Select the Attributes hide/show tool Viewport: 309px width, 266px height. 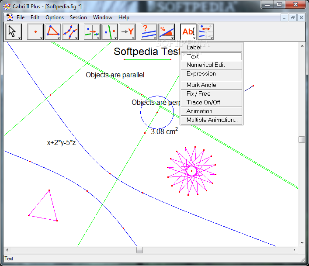206,32
